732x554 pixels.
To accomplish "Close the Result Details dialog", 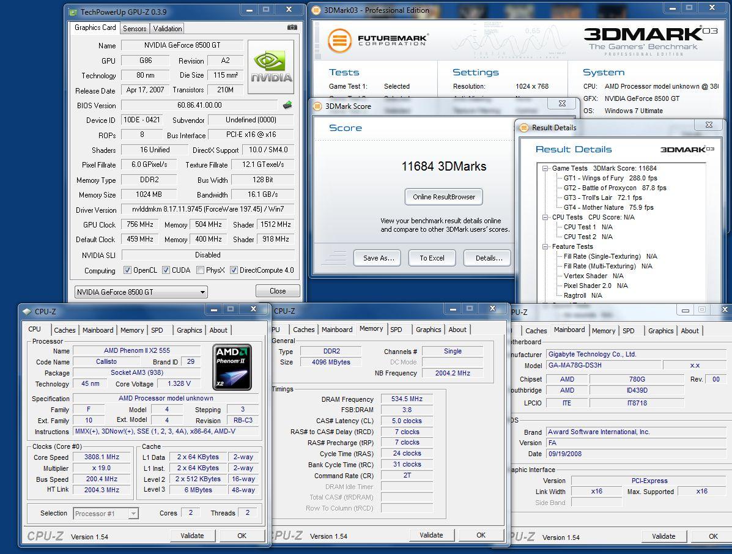I will (x=709, y=125).
